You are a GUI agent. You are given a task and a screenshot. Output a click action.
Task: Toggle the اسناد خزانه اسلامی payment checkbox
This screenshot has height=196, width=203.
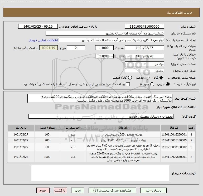[x=128, y=84]
